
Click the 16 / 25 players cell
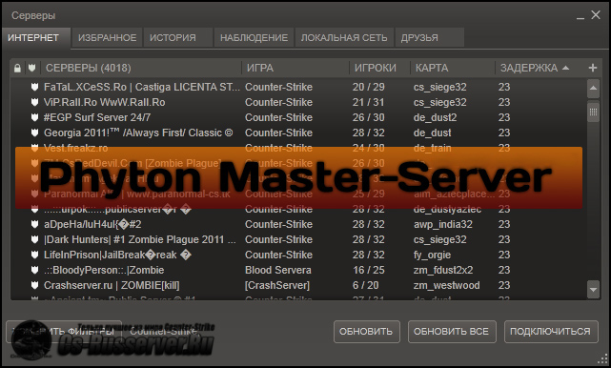[369, 270]
